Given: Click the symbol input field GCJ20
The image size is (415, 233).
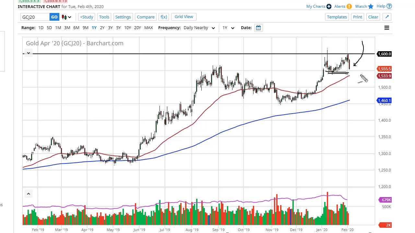Looking at the screenshot, I should click(x=35, y=17).
